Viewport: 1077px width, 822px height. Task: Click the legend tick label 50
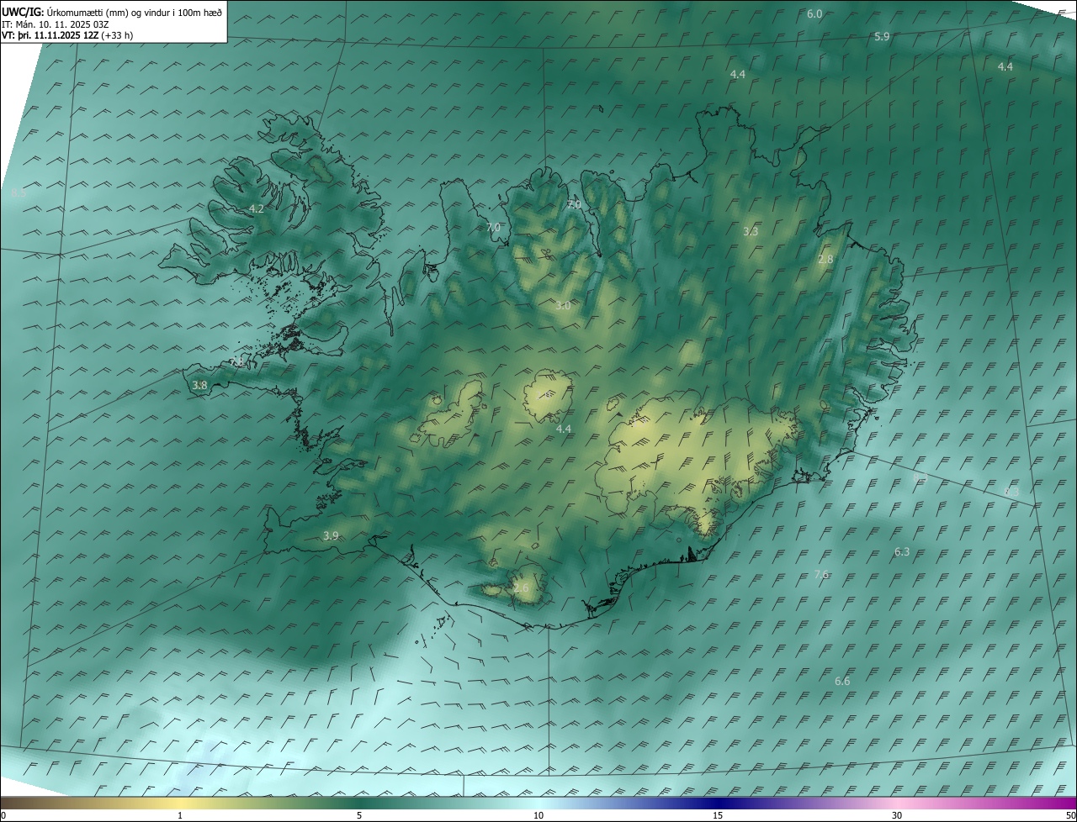pos(1070,815)
